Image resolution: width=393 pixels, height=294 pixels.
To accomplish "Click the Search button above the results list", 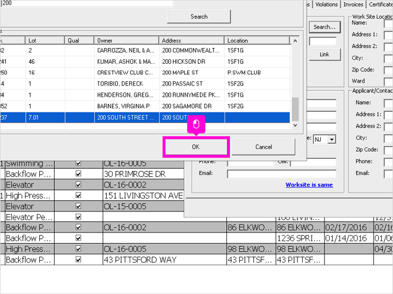I will 199,16.
